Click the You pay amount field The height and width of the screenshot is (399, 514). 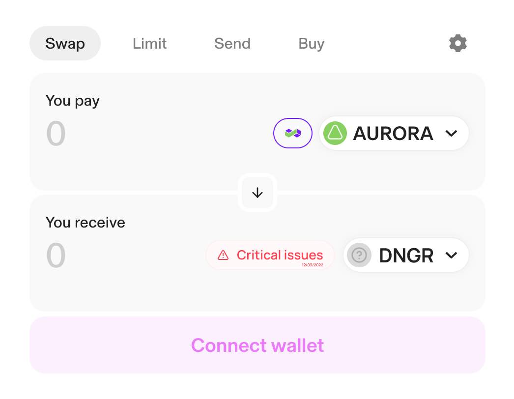[56, 134]
